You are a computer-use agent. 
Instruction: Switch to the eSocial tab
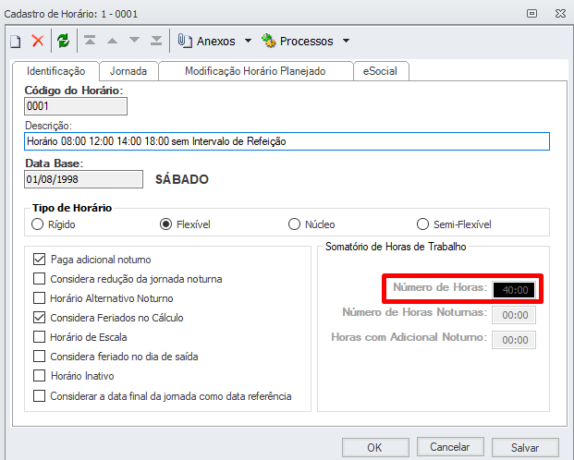(x=380, y=71)
